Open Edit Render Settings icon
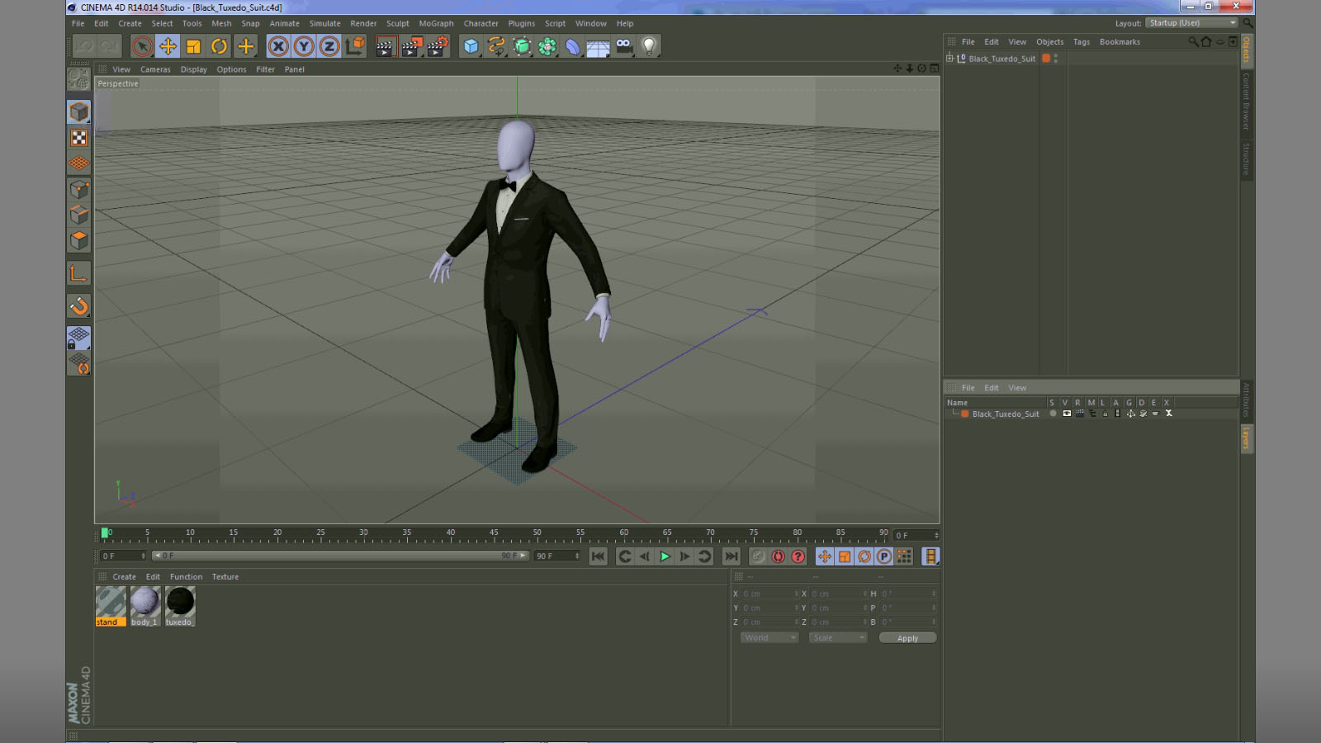1321x743 pixels. pos(438,46)
